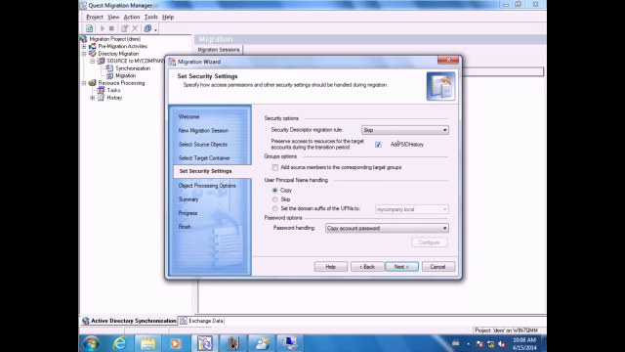Click the volume icon in system tray
Viewport: 625px width, 352px height.
(x=502, y=343)
